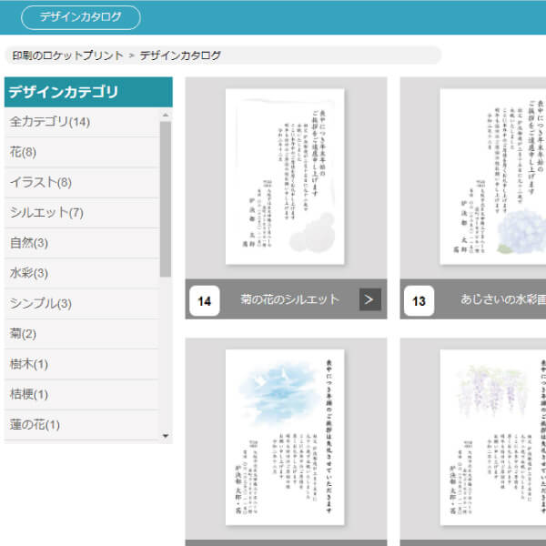
Task: Choose シンプル(3) category
Action: pos(82,304)
